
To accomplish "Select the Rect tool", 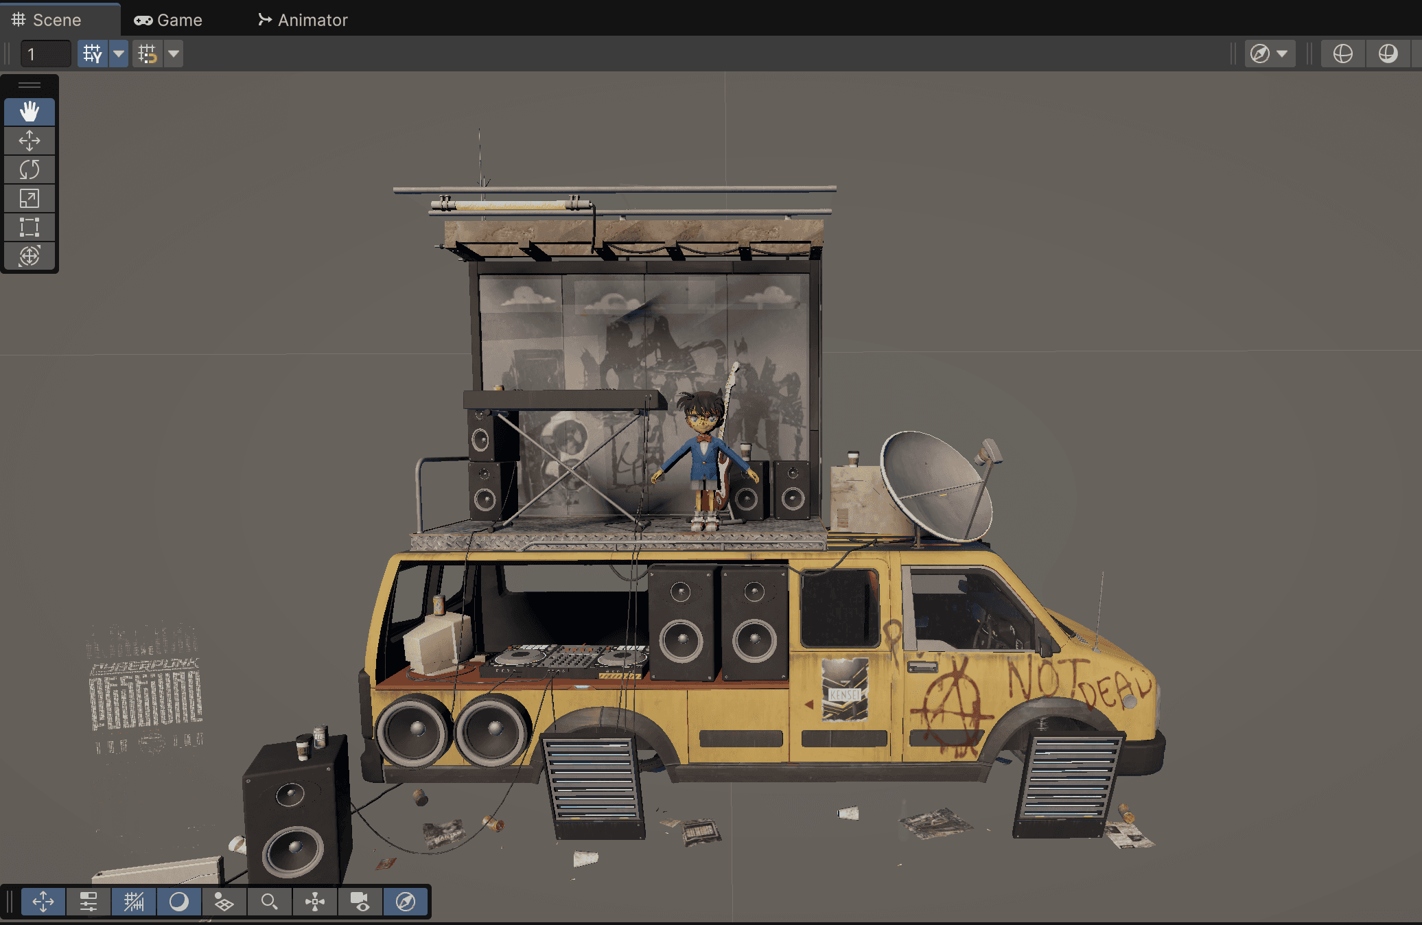I will coord(30,227).
